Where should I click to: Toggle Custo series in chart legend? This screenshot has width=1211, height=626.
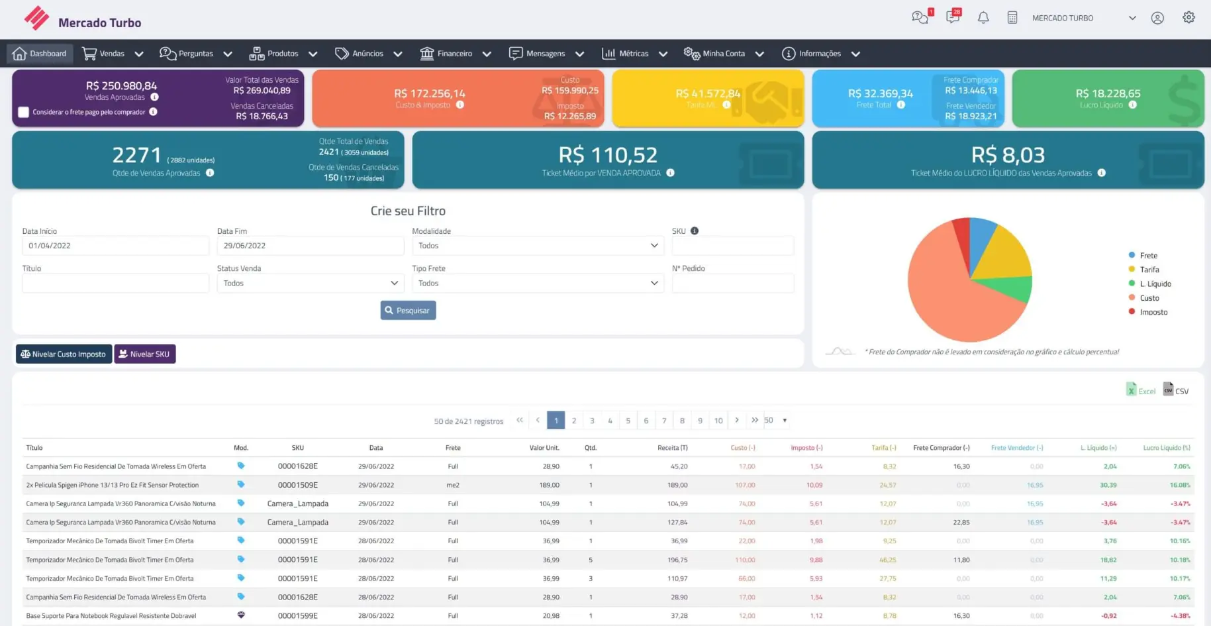[x=1143, y=298]
